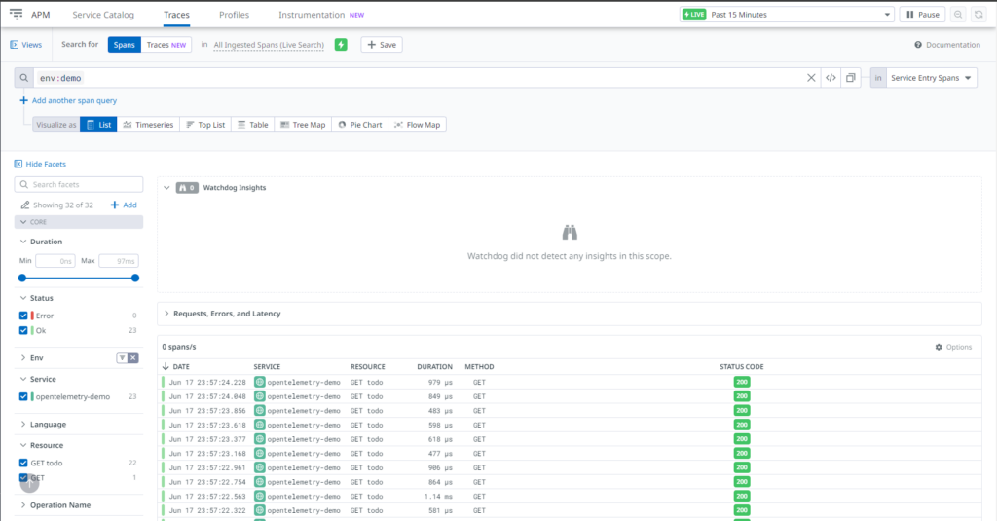Screen dimensions: 997x521
Task: Click the minimum duration slider handle
Action: pos(22,278)
